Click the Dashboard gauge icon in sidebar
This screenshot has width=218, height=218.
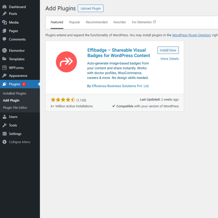5,7
